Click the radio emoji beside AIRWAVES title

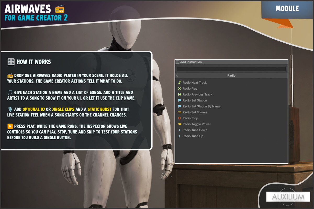[x=60, y=9]
